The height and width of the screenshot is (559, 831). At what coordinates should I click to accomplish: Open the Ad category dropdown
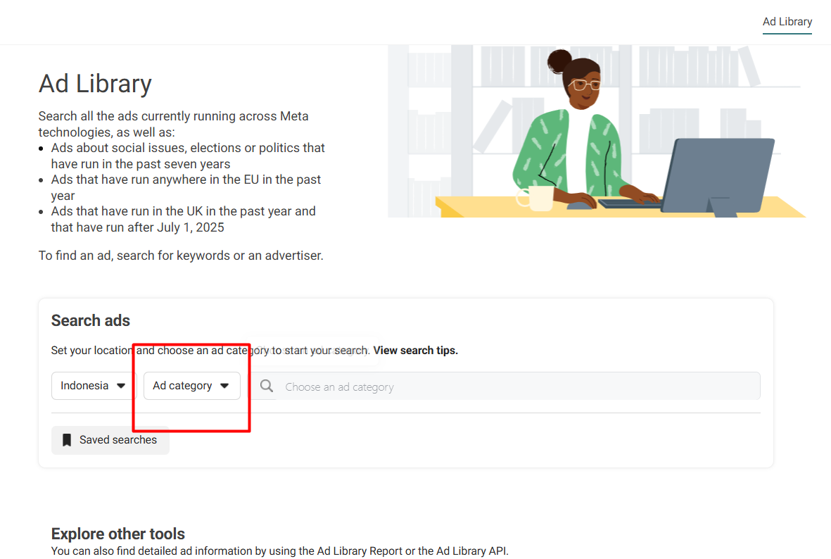click(x=191, y=386)
